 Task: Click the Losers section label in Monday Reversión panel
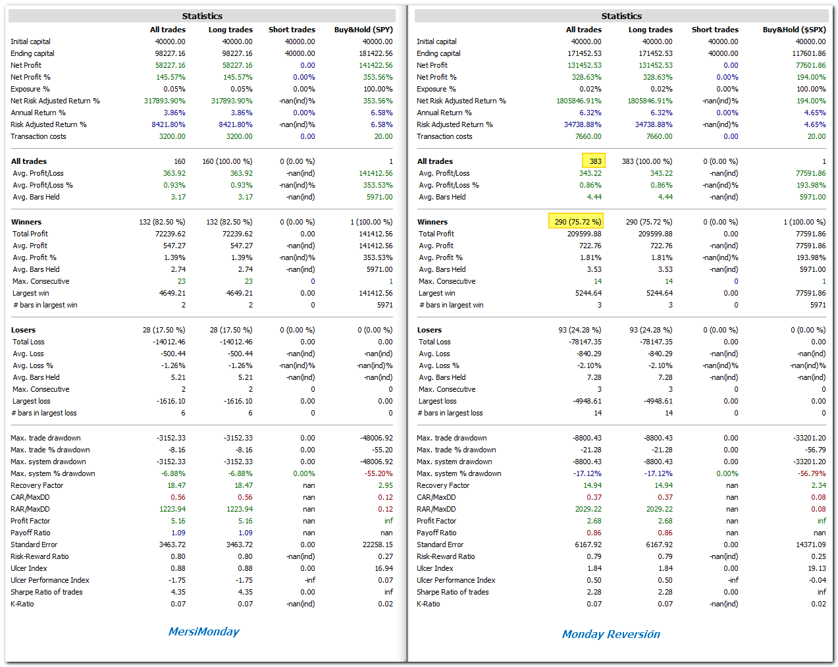pos(429,330)
